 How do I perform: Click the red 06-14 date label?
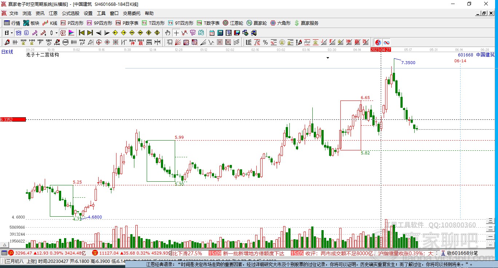tap(460, 61)
